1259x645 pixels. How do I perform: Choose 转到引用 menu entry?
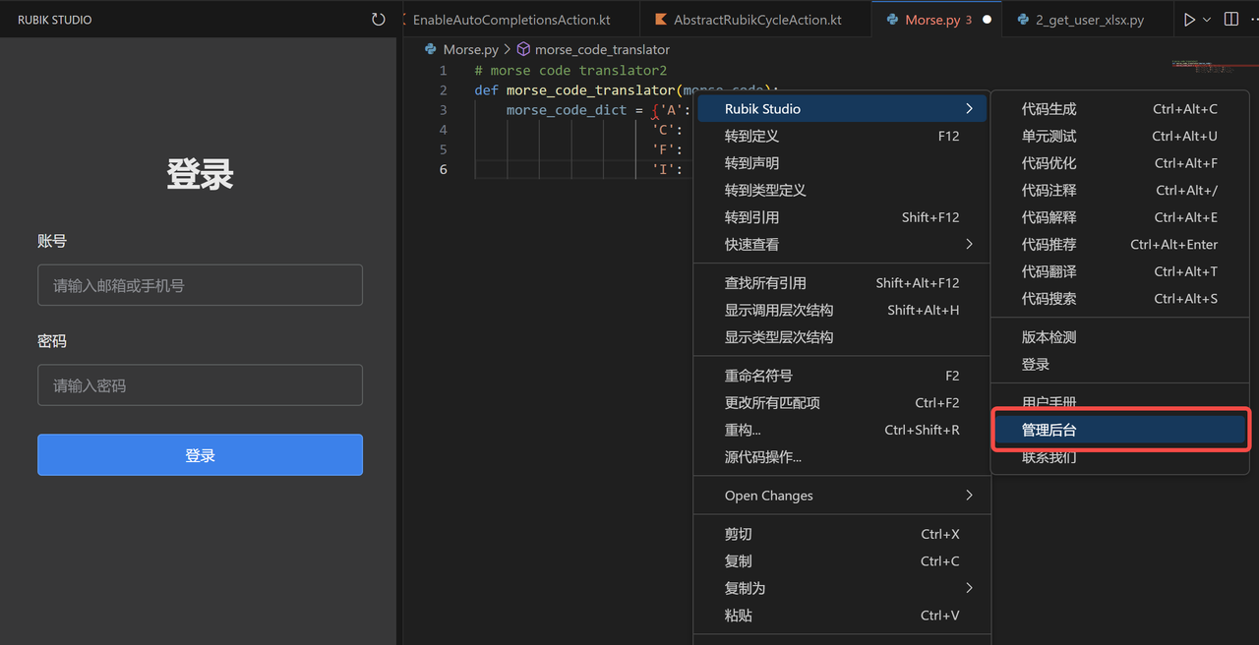click(843, 217)
